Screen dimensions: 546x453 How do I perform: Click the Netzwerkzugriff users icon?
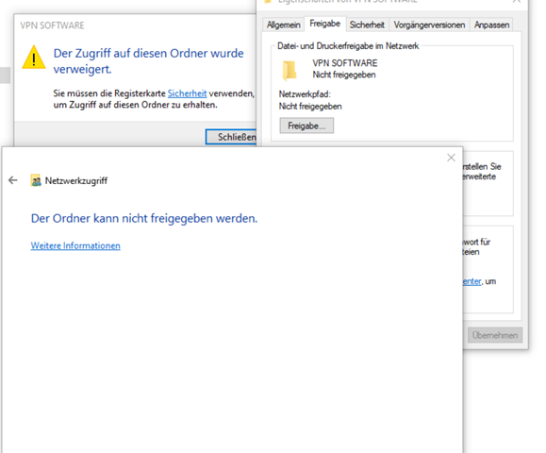click(x=36, y=180)
